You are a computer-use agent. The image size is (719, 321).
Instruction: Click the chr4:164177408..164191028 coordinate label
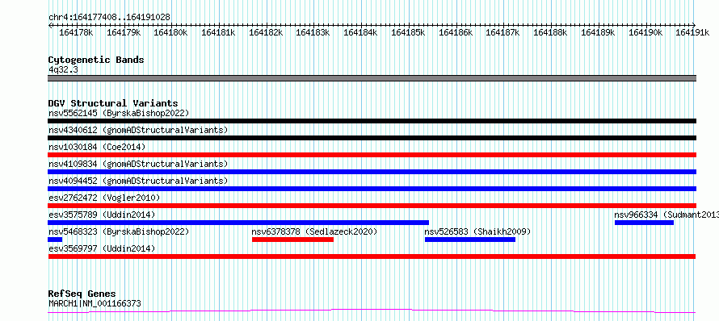109,18
